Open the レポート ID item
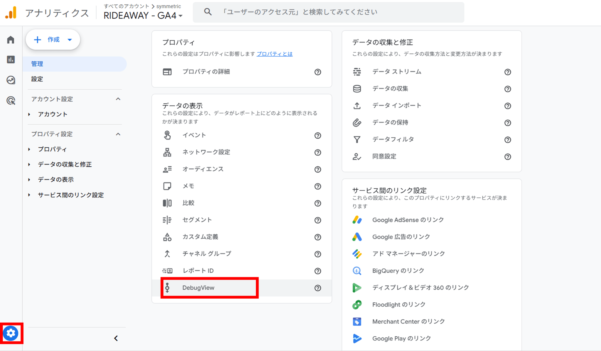601x351 pixels. pyautogui.click(x=242, y=271)
